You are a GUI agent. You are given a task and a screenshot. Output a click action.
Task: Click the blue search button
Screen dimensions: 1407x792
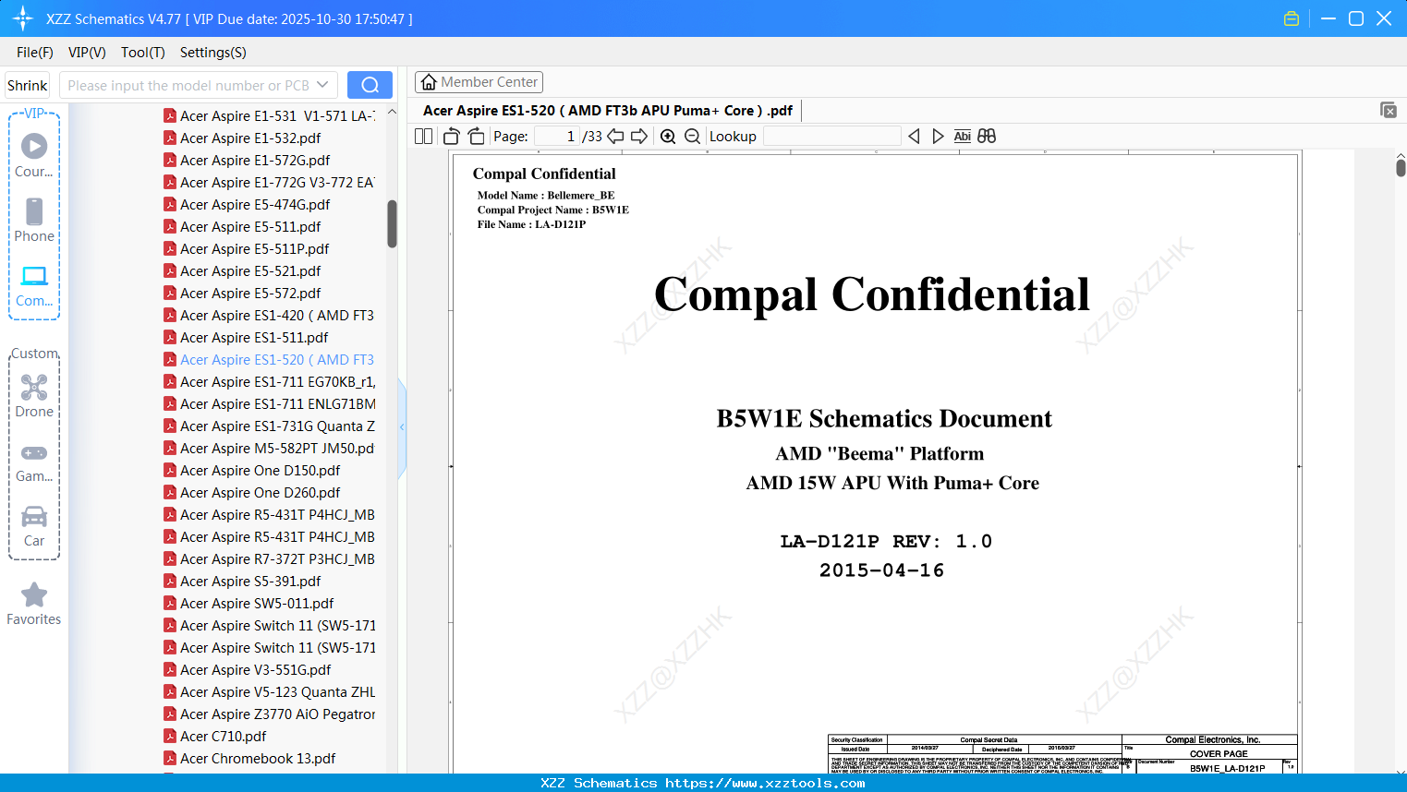tap(370, 85)
